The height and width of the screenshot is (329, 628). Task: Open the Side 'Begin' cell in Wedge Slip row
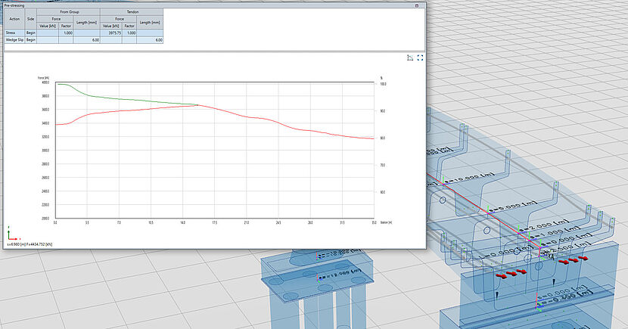point(31,39)
